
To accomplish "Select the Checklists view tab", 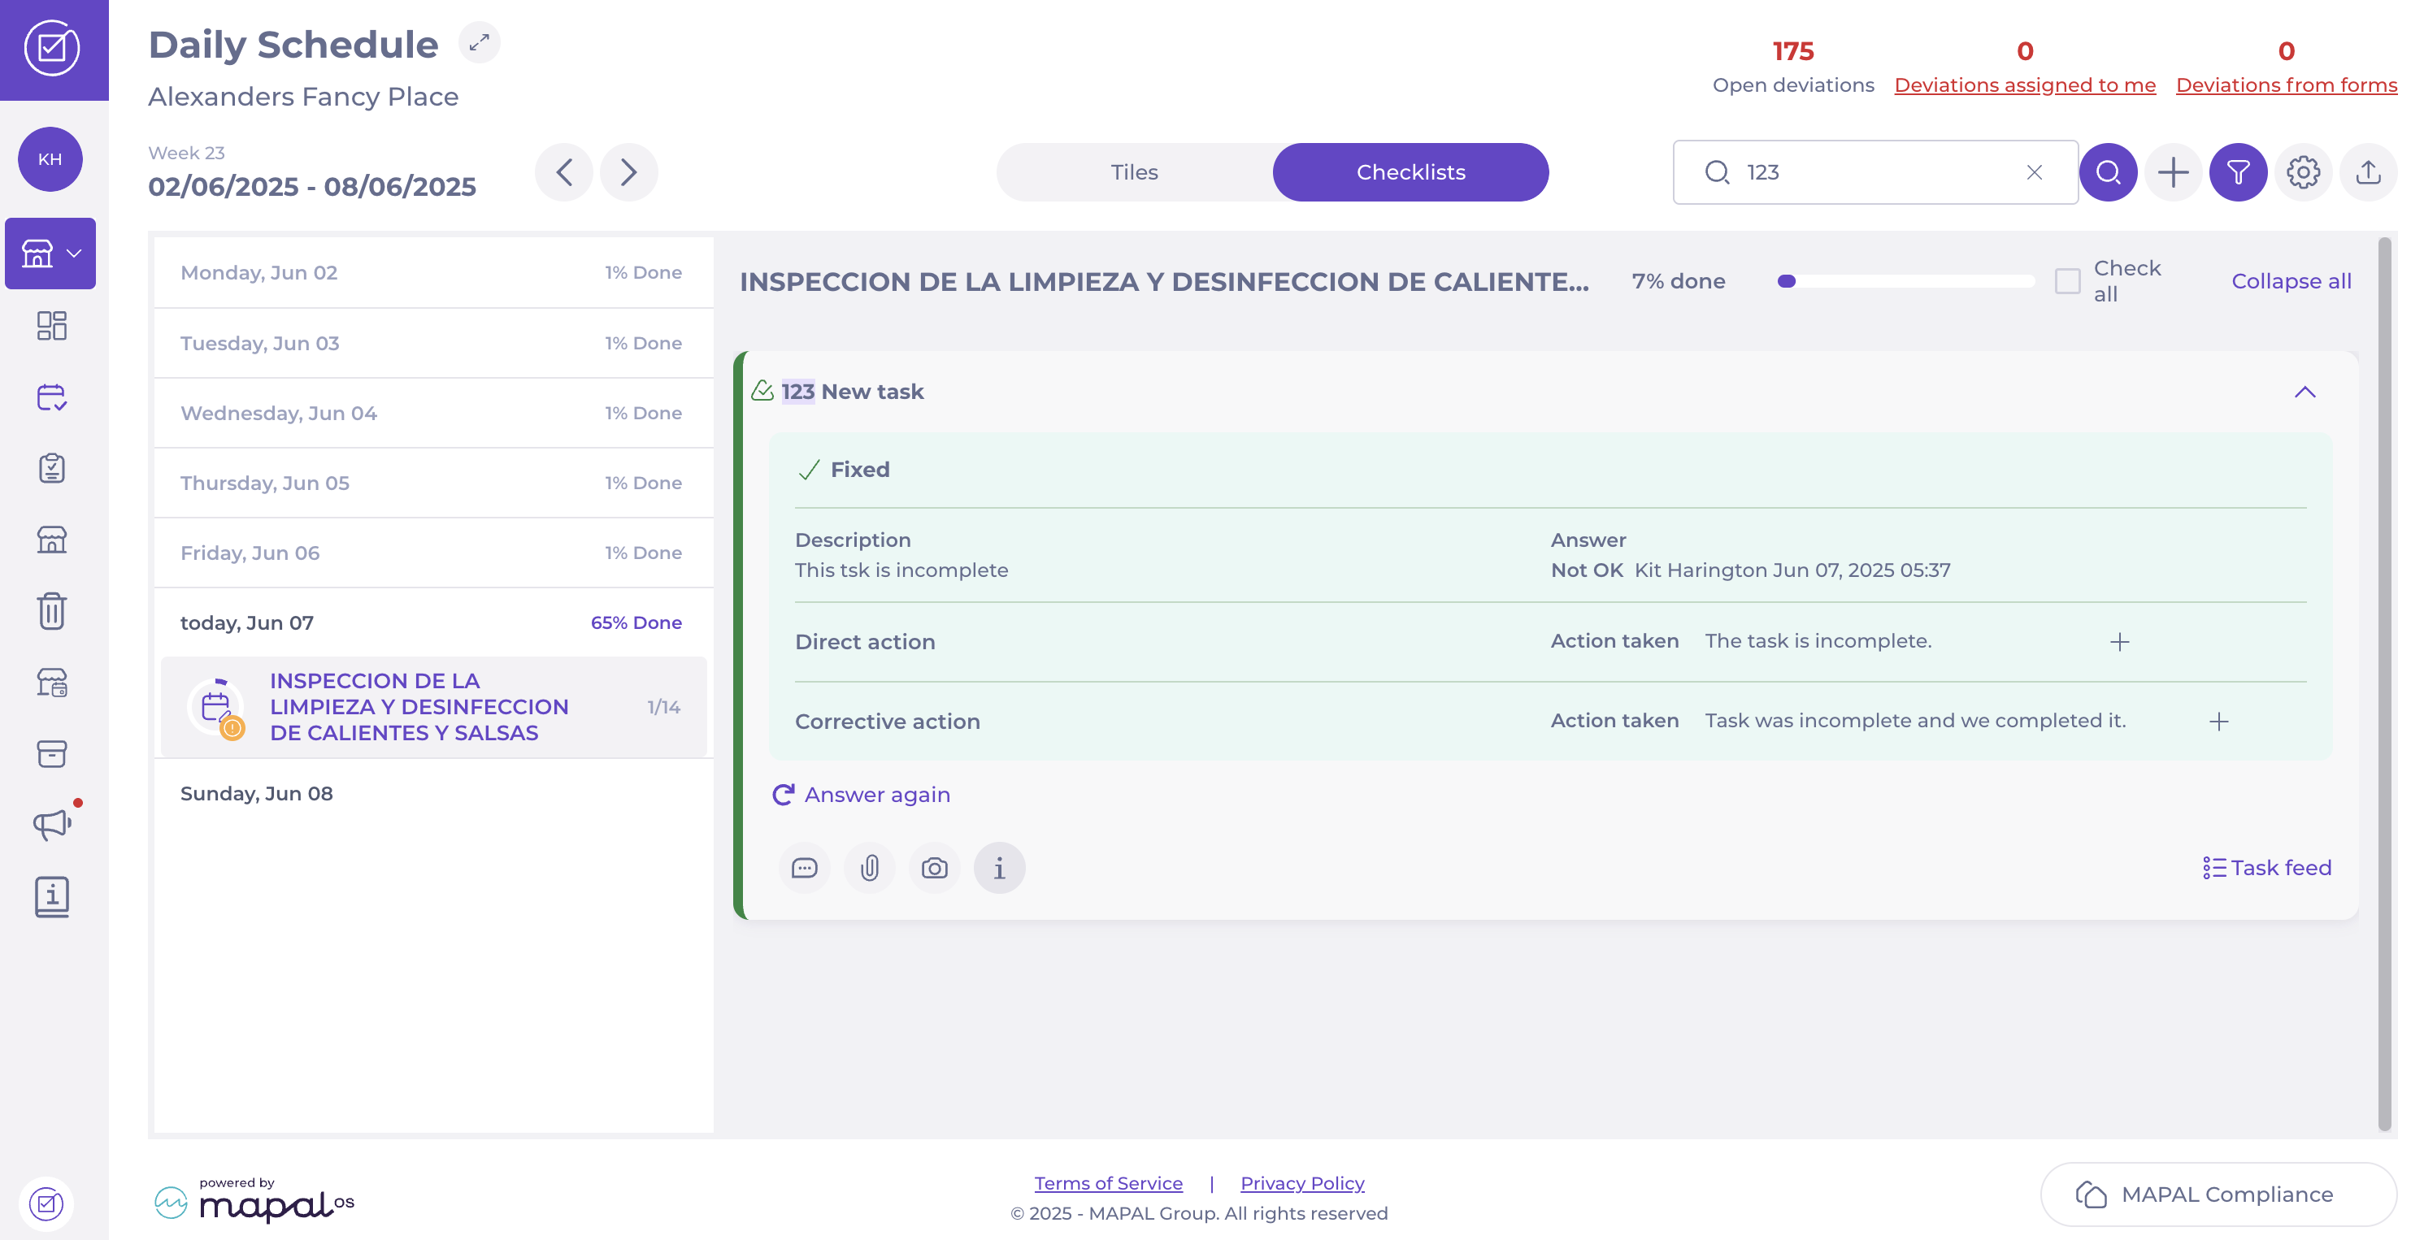I will tap(1410, 172).
